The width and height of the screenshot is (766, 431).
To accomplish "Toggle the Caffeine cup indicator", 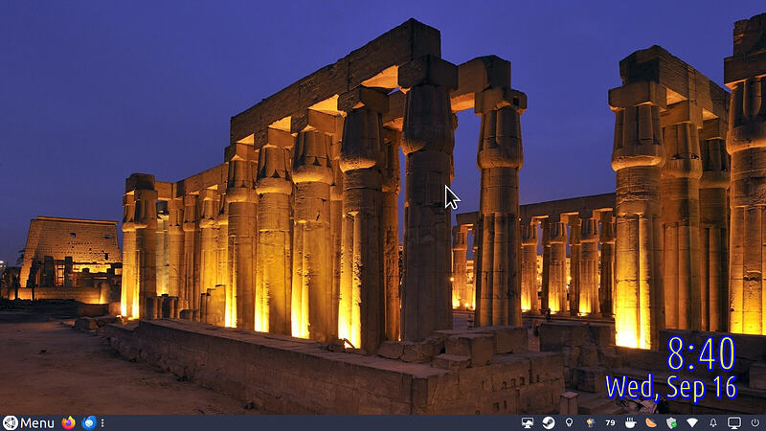I will (x=631, y=422).
